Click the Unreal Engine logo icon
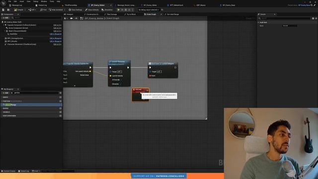318x179 pixels. click(x=3, y=3)
